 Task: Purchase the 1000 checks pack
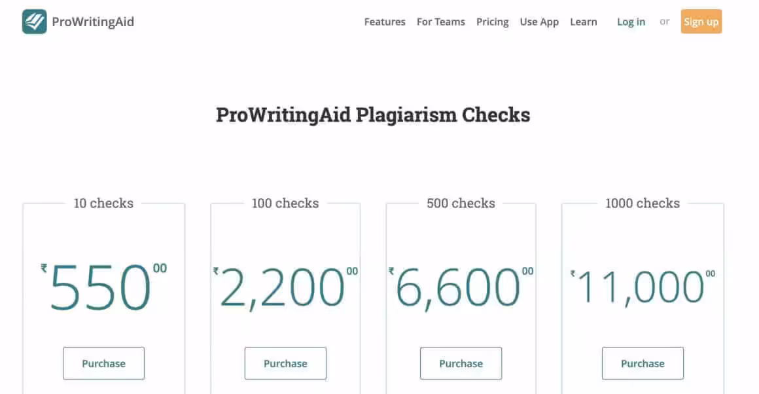point(643,363)
